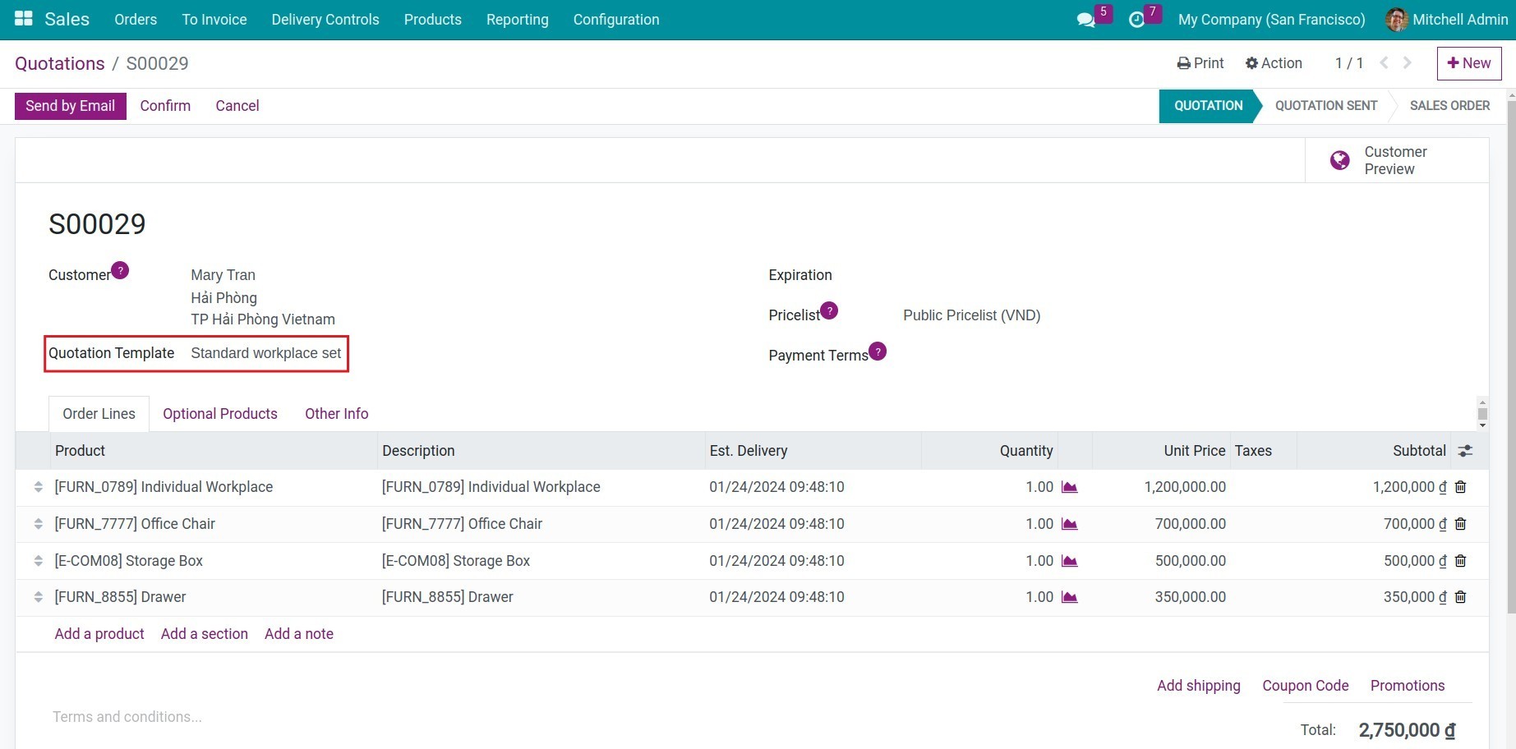The width and height of the screenshot is (1516, 749).
Task: Set status to Sales Order
Action: pyautogui.click(x=1449, y=106)
